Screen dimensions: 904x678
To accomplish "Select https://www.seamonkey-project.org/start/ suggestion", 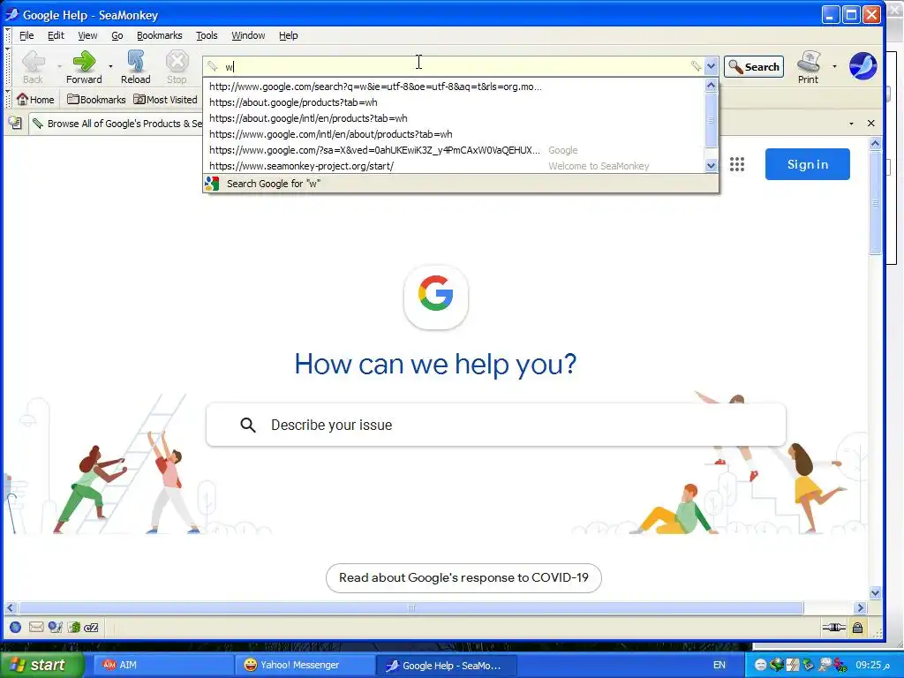I will [x=455, y=166].
